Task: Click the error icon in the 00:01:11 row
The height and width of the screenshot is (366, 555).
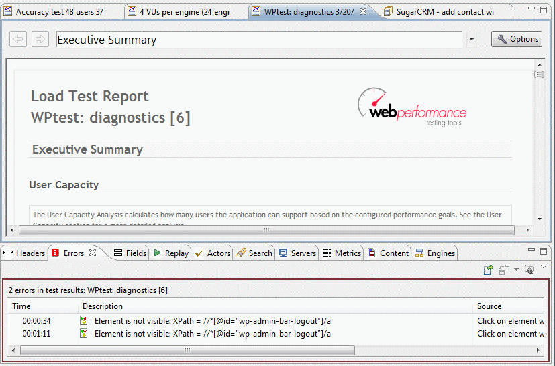Action: point(83,333)
